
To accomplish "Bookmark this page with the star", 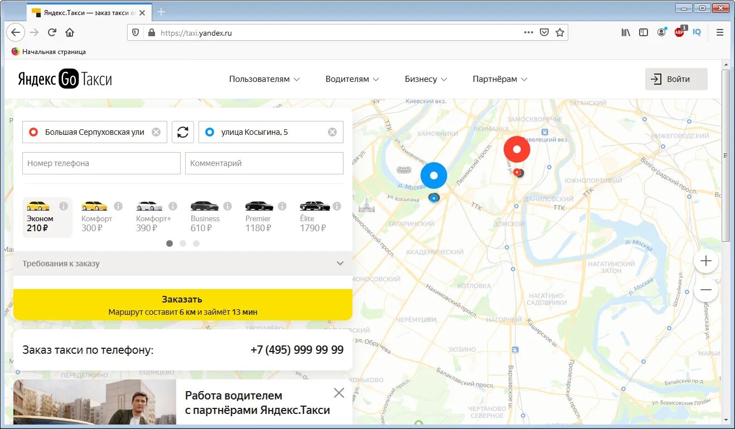I will [560, 32].
